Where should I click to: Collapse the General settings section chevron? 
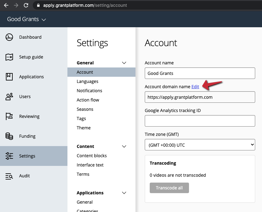pos(124,63)
